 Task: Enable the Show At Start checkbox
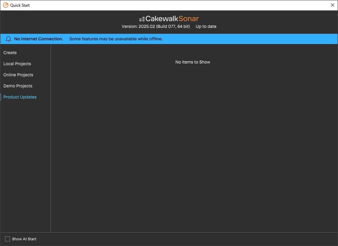(7, 239)
